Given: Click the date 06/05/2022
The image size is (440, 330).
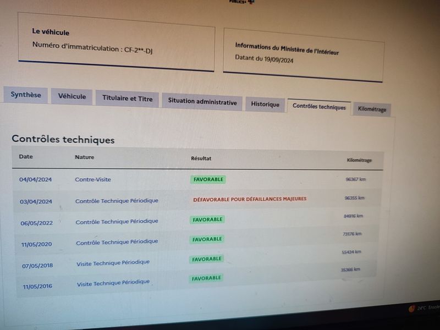Looking at the screenshot, I should point(36,223).
